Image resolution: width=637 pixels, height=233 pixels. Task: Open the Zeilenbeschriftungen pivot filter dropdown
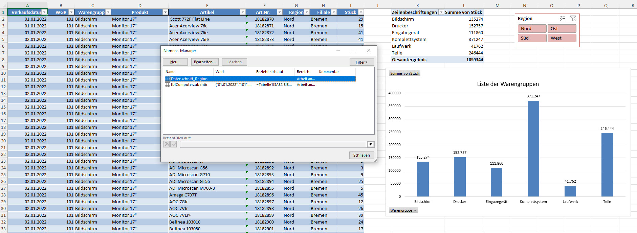[441, 12]
